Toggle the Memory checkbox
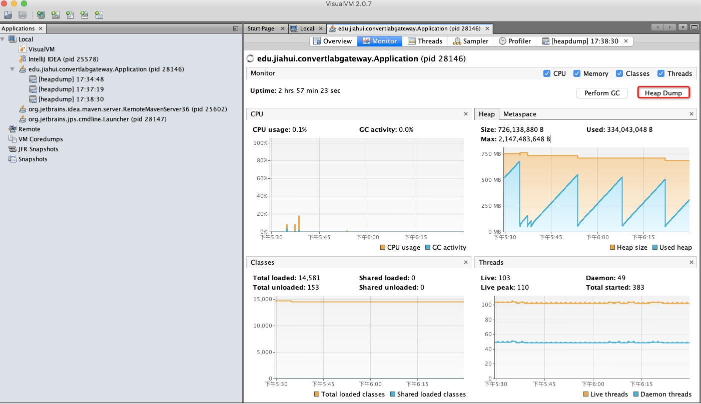Screen dimensions: 701x404 click(x=577, y=73)
